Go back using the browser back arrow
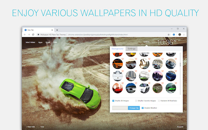 point(25,35)
